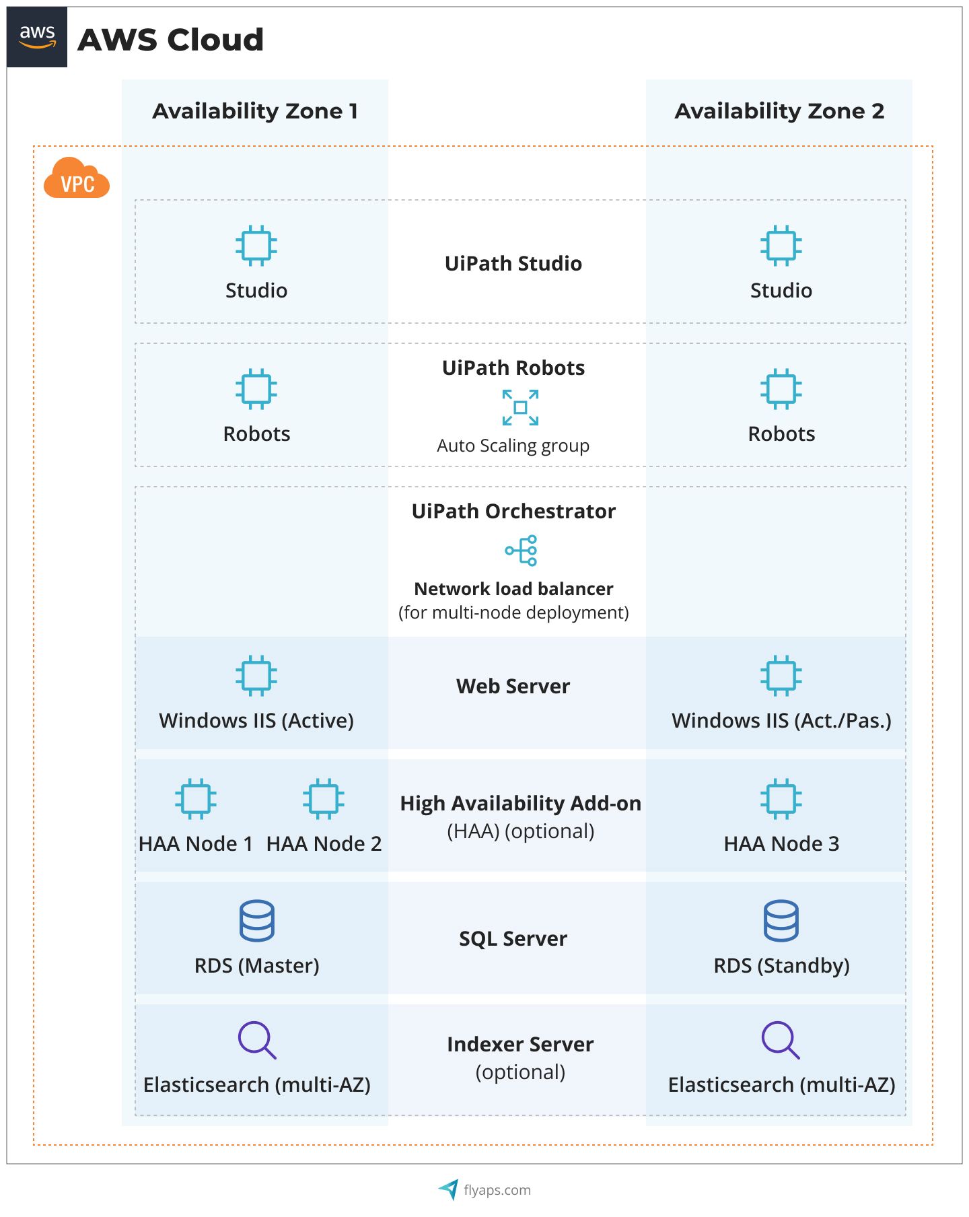The width and height of the screenshot is (969, 1217).
Task: Click the RDS (Master) database icon
Action: 256,920
